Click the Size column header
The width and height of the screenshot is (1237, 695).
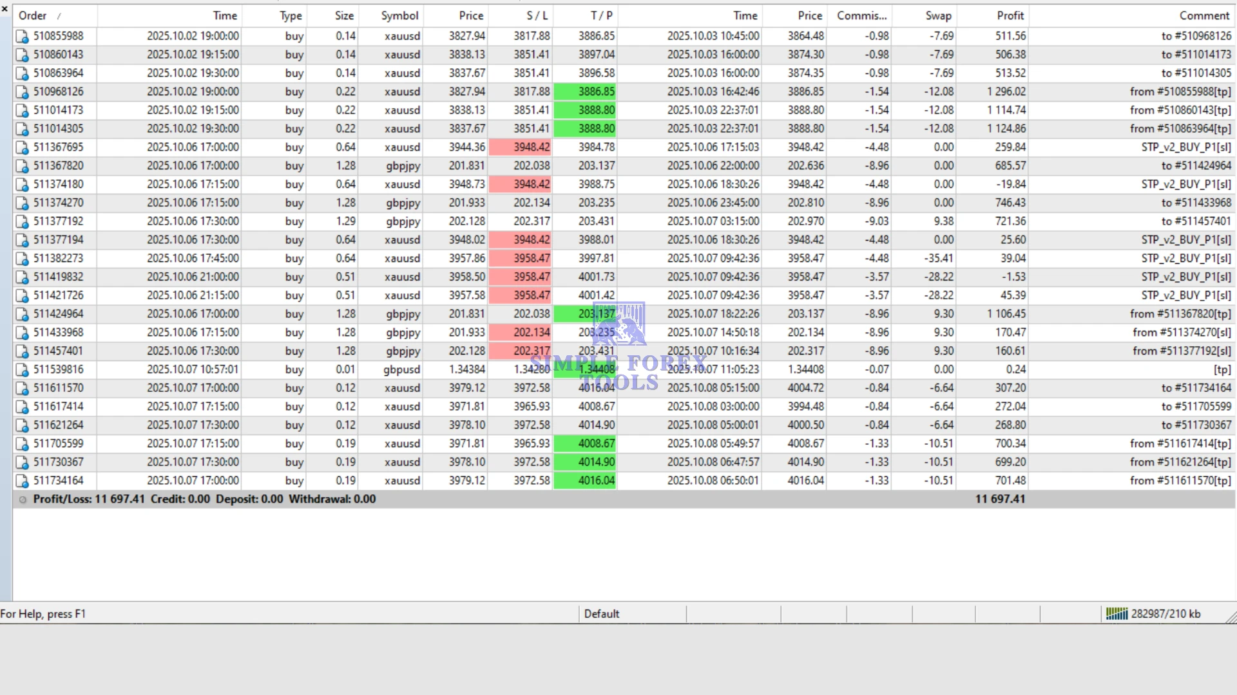[344, 15]
